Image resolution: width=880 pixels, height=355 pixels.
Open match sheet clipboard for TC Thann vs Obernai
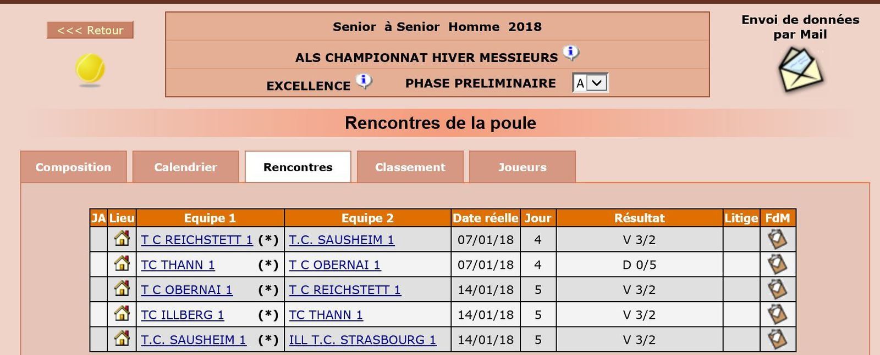(x=777, y=264)
